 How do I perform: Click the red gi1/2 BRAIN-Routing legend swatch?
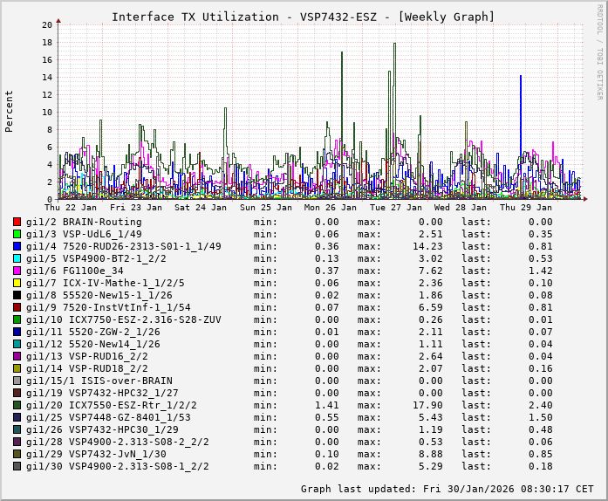[17, 222]
